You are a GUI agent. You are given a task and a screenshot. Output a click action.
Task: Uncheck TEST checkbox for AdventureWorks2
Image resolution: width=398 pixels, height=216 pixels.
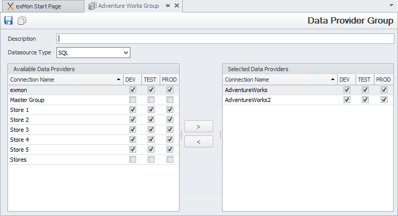[365, 100]
